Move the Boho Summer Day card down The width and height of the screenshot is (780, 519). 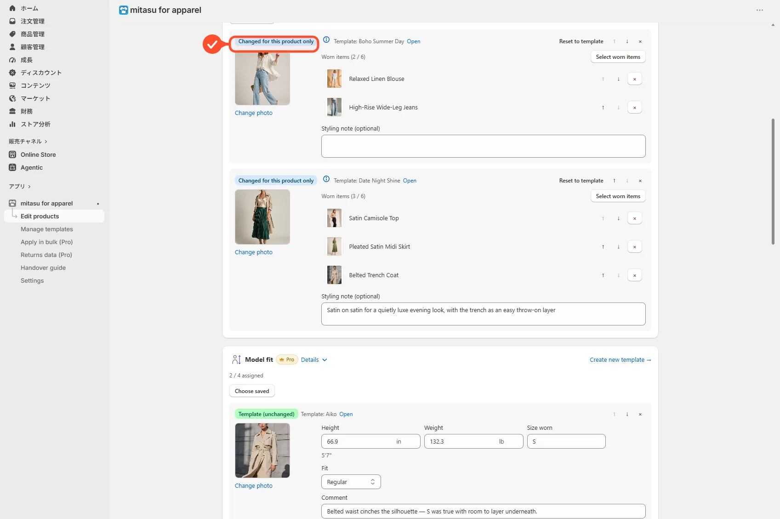(x=627, y=41)
